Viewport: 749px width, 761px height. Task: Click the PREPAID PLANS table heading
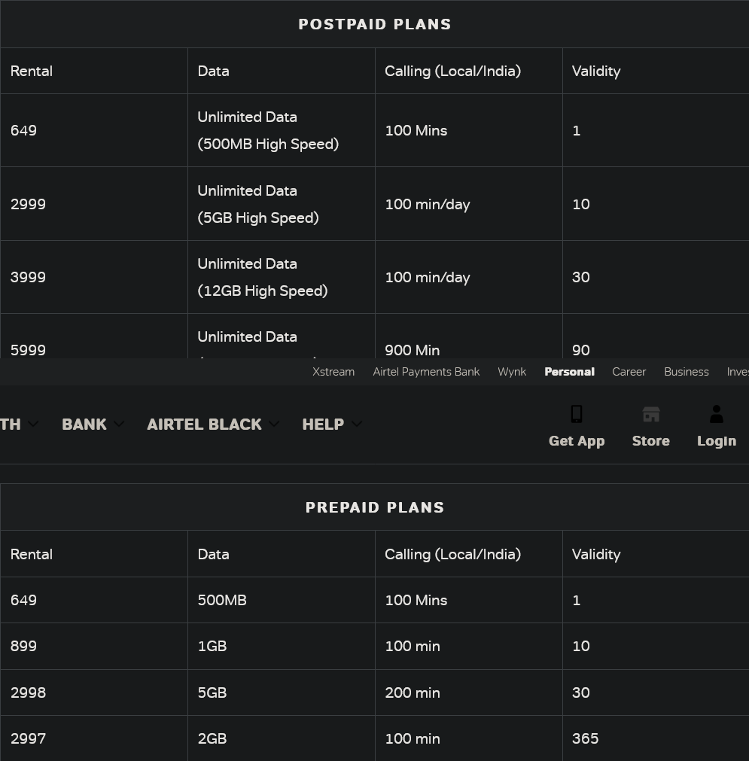(375, 507)
